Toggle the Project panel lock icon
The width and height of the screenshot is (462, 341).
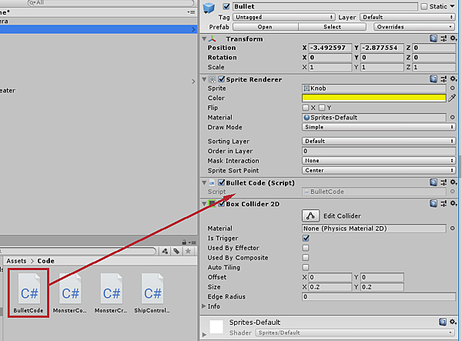click(x=184, y=242)
